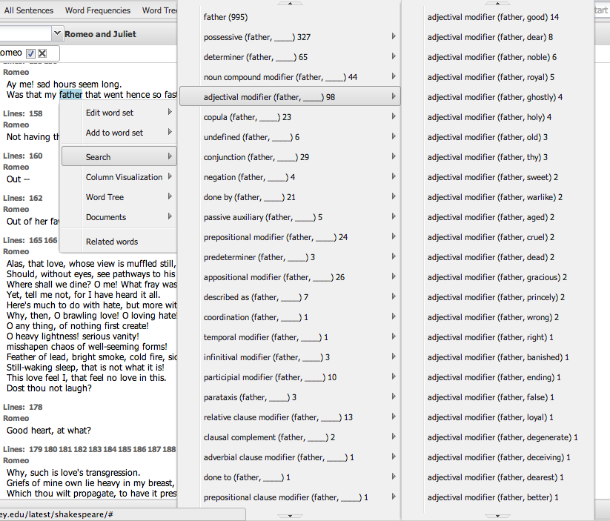Search adjectival modifier (father, warlike) 2

tap(497, 197)
